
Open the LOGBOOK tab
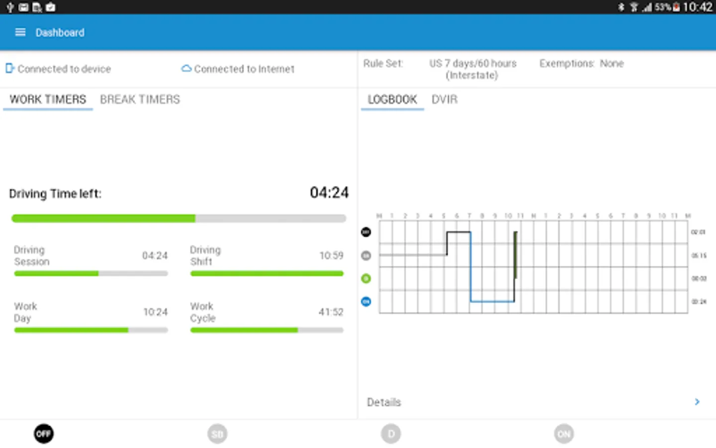pos(392,100)
